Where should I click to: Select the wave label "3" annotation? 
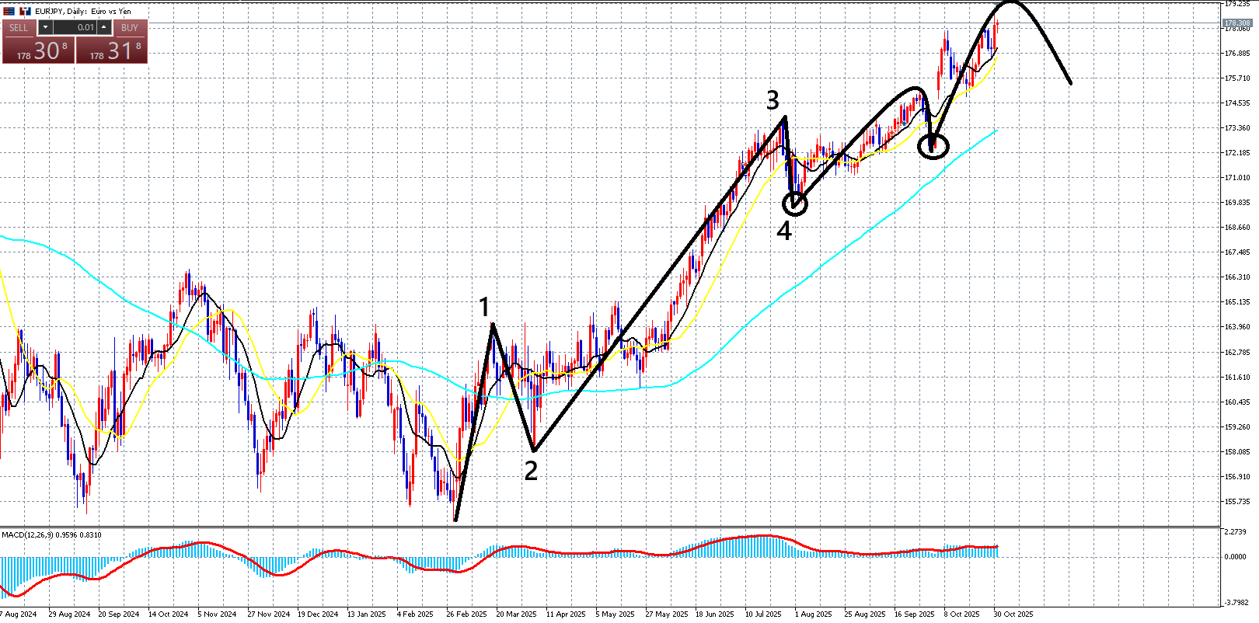(x=772, y=100)
